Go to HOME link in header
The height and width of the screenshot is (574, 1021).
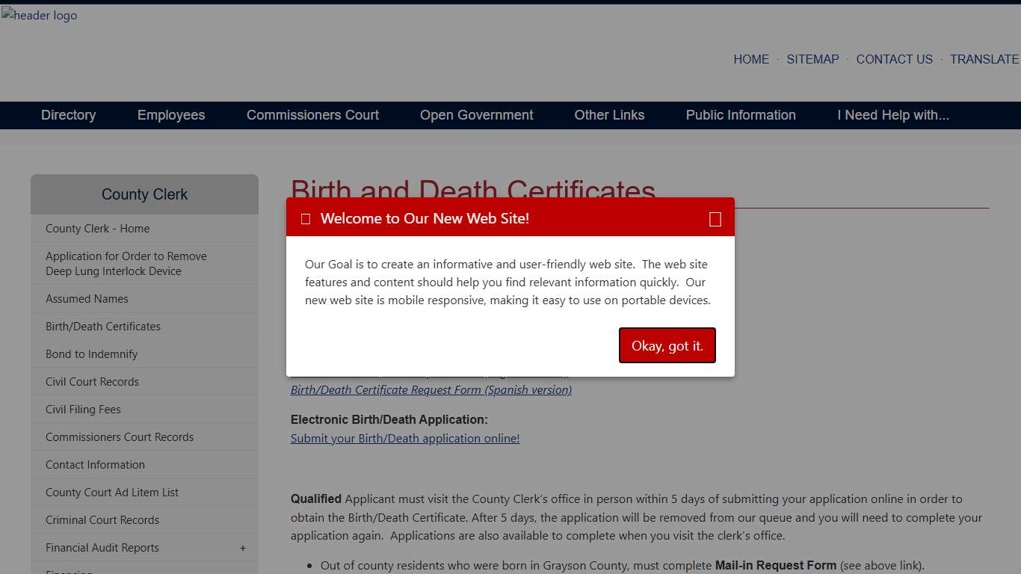coord(751,59)
